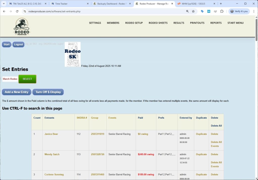Open the RODEO SETUP menu

pyautogui.click(x=134, y=23)
